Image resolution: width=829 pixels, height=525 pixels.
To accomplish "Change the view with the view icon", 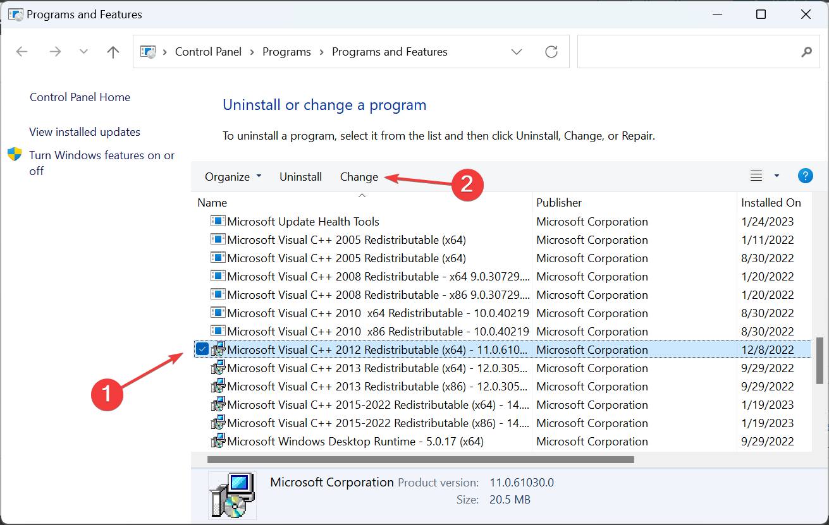I will tap(756, 176).
